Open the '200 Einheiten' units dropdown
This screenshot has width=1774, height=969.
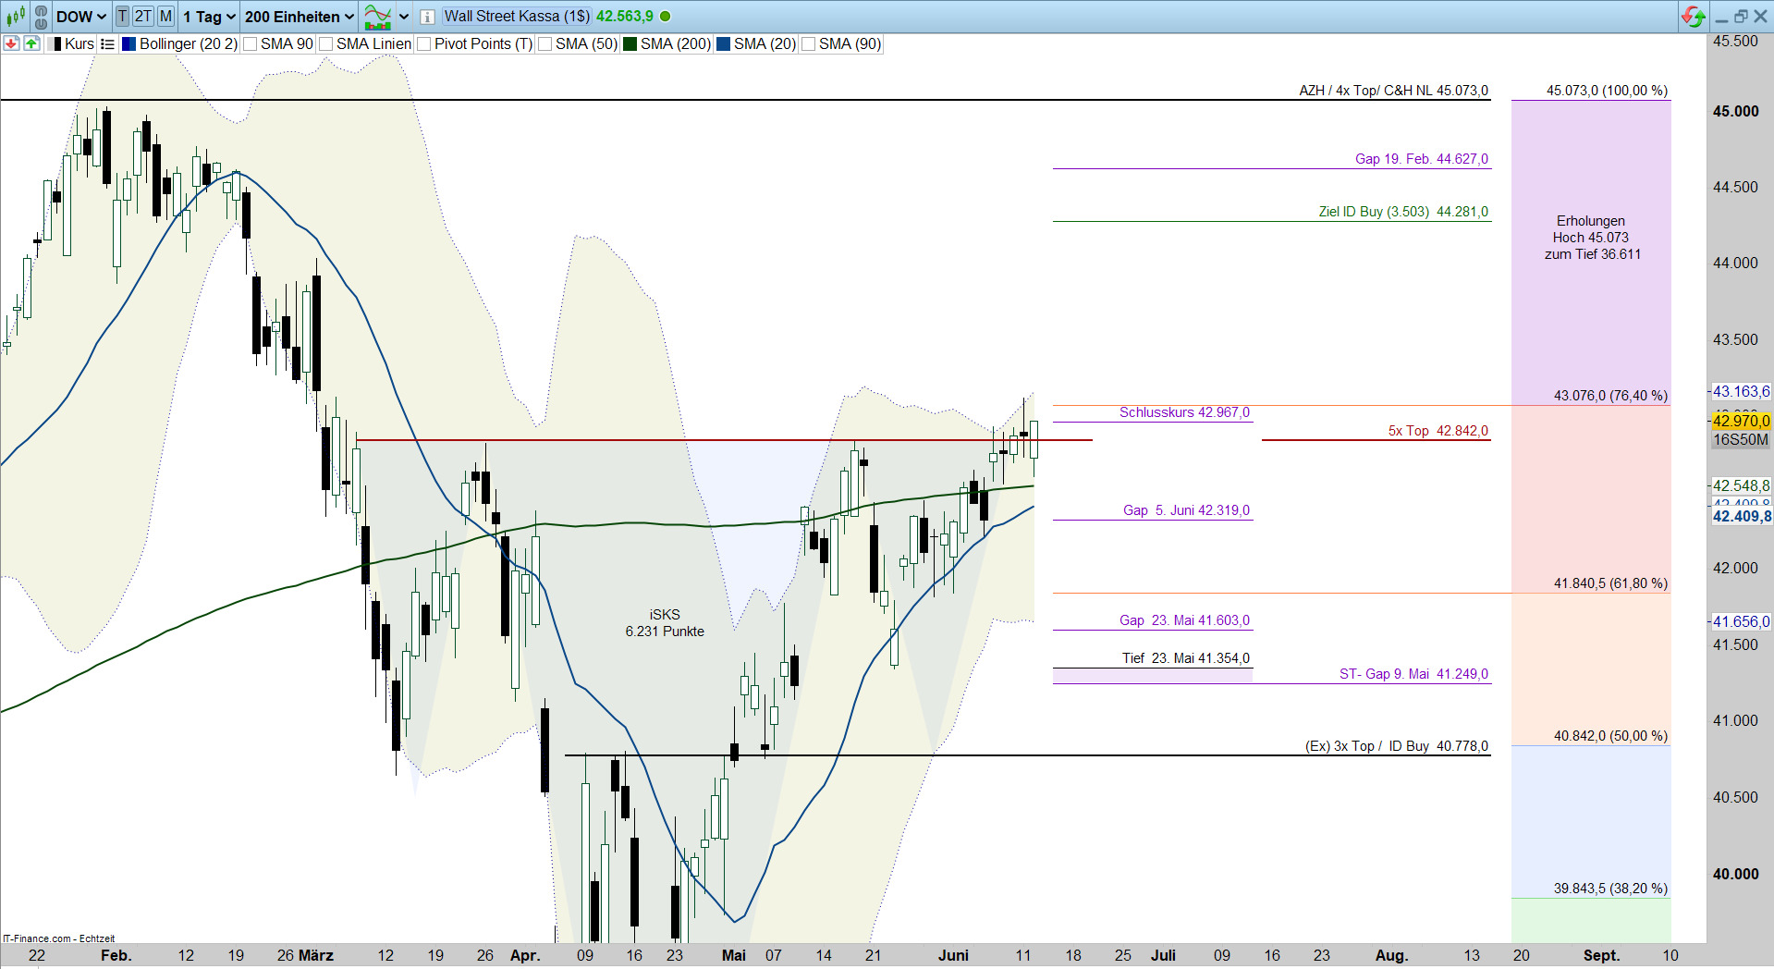pyautogui.click(x=300, y=17)
